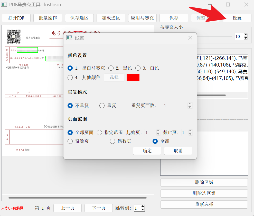The width and height of the screenshot is (254, 216).
Task: Load selections with 加载选区
Action: coord(111,18)
